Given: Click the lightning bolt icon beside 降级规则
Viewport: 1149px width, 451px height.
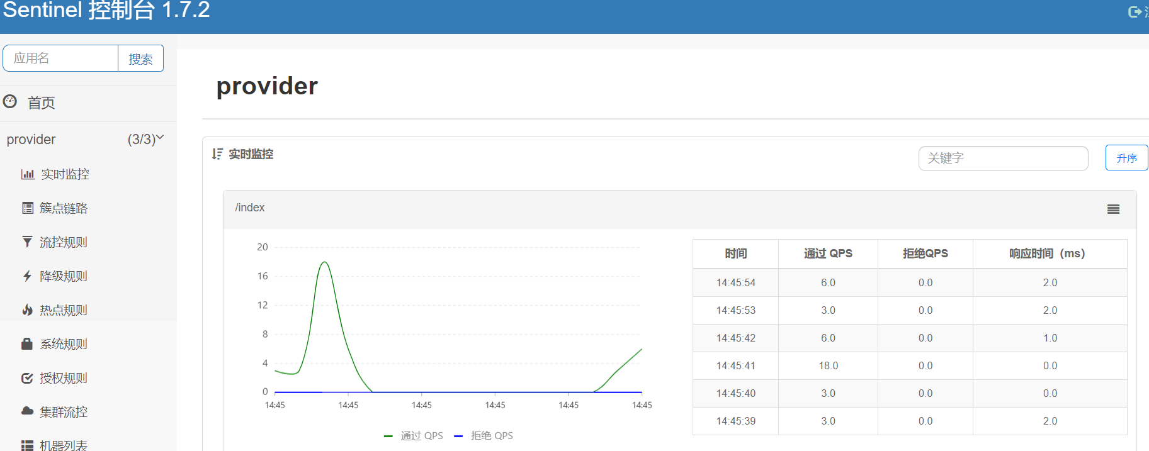Looking at the screenshot, I should pos(27,276).
